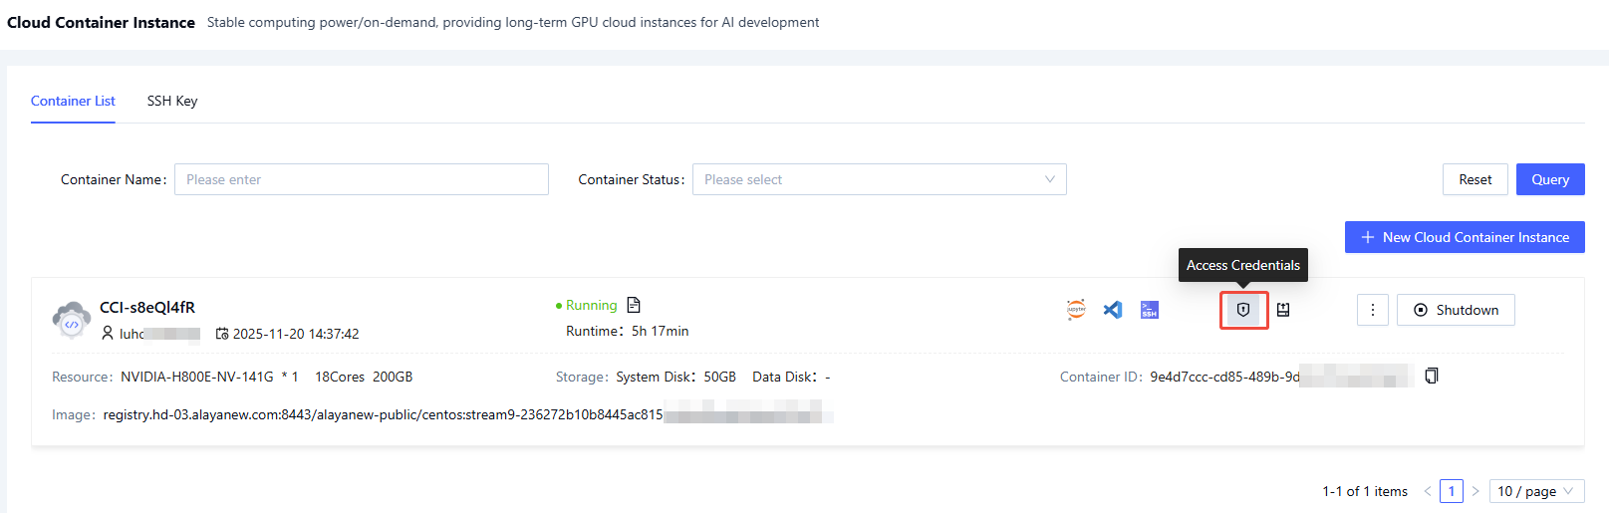The height and width of the screenshot is (513, 1609).
Task: Shut down the running container
Action: tap(1455, 310)
